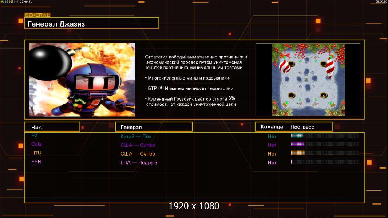Select player nickname HTU
388x218 pixels.
click(x=36, y=153)
